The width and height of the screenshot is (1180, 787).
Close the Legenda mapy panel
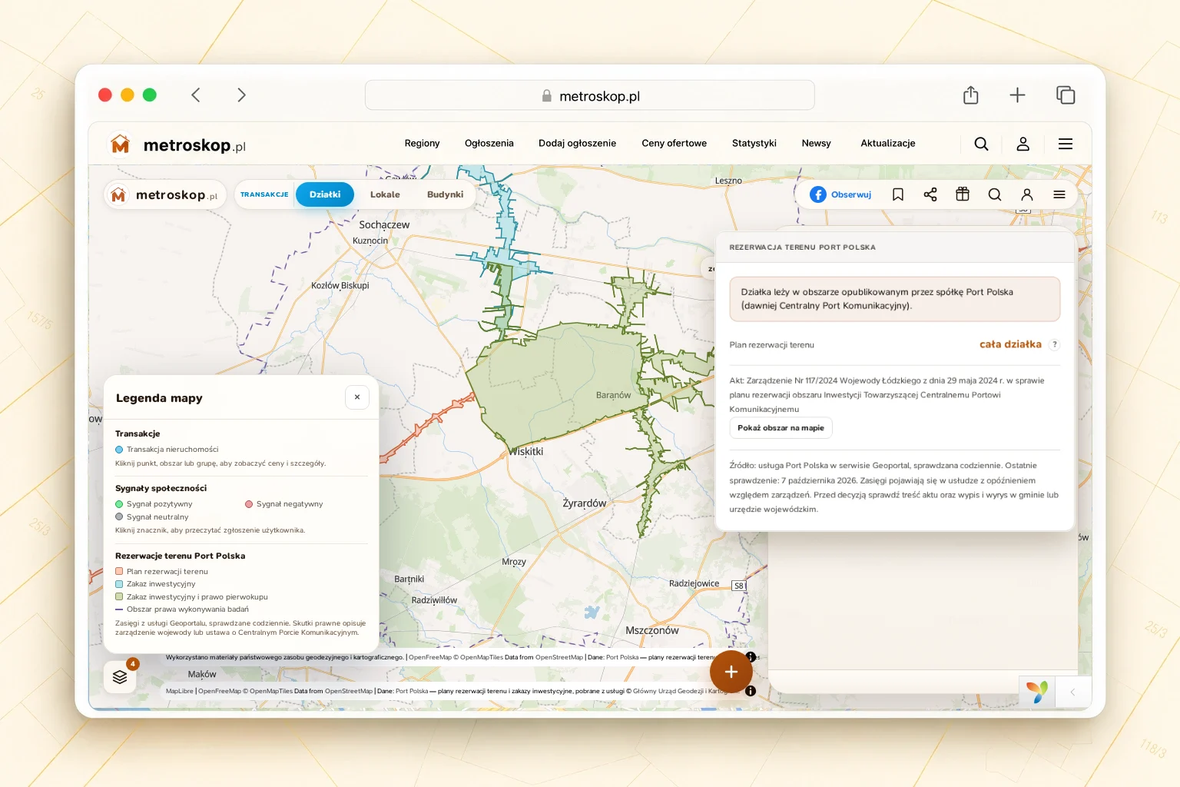pos(357,397)
